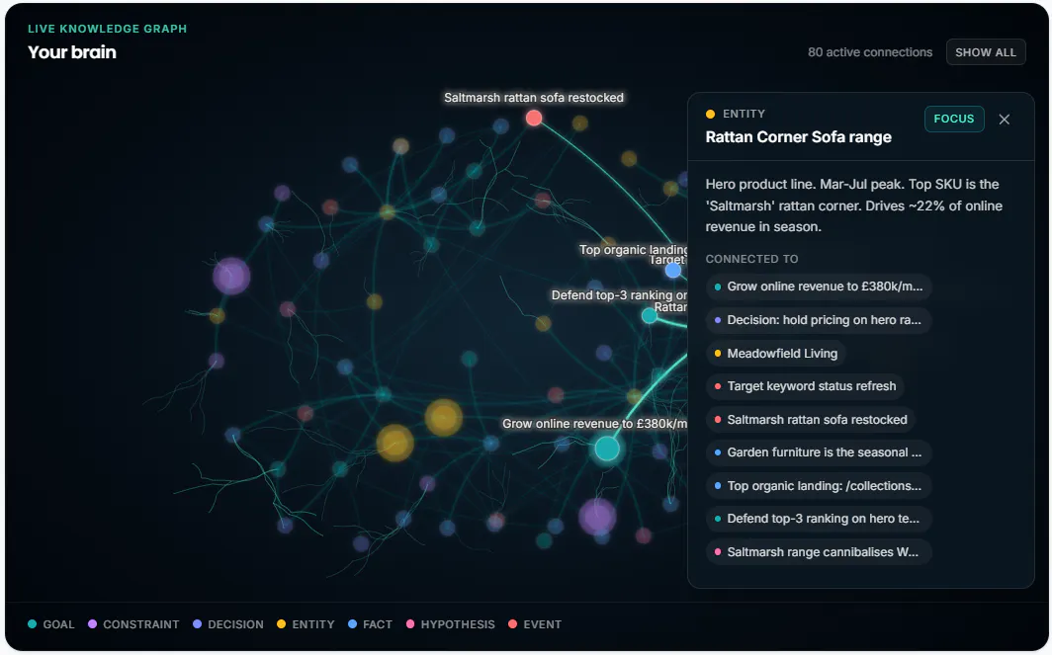Filter by GOAL in the legend
The height and width of the screenshot is (655, 1052).
(x=51, y=624)
